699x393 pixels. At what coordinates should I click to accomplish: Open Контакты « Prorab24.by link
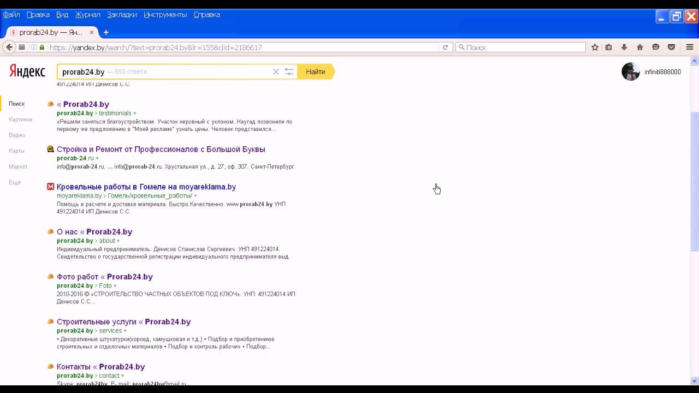pyautogui.click(x=101, y=367)
